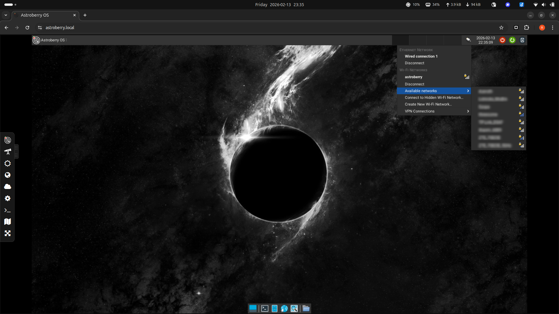
Task: Open the sidebar terminal prompt icon
Action: tap(8, 210)
